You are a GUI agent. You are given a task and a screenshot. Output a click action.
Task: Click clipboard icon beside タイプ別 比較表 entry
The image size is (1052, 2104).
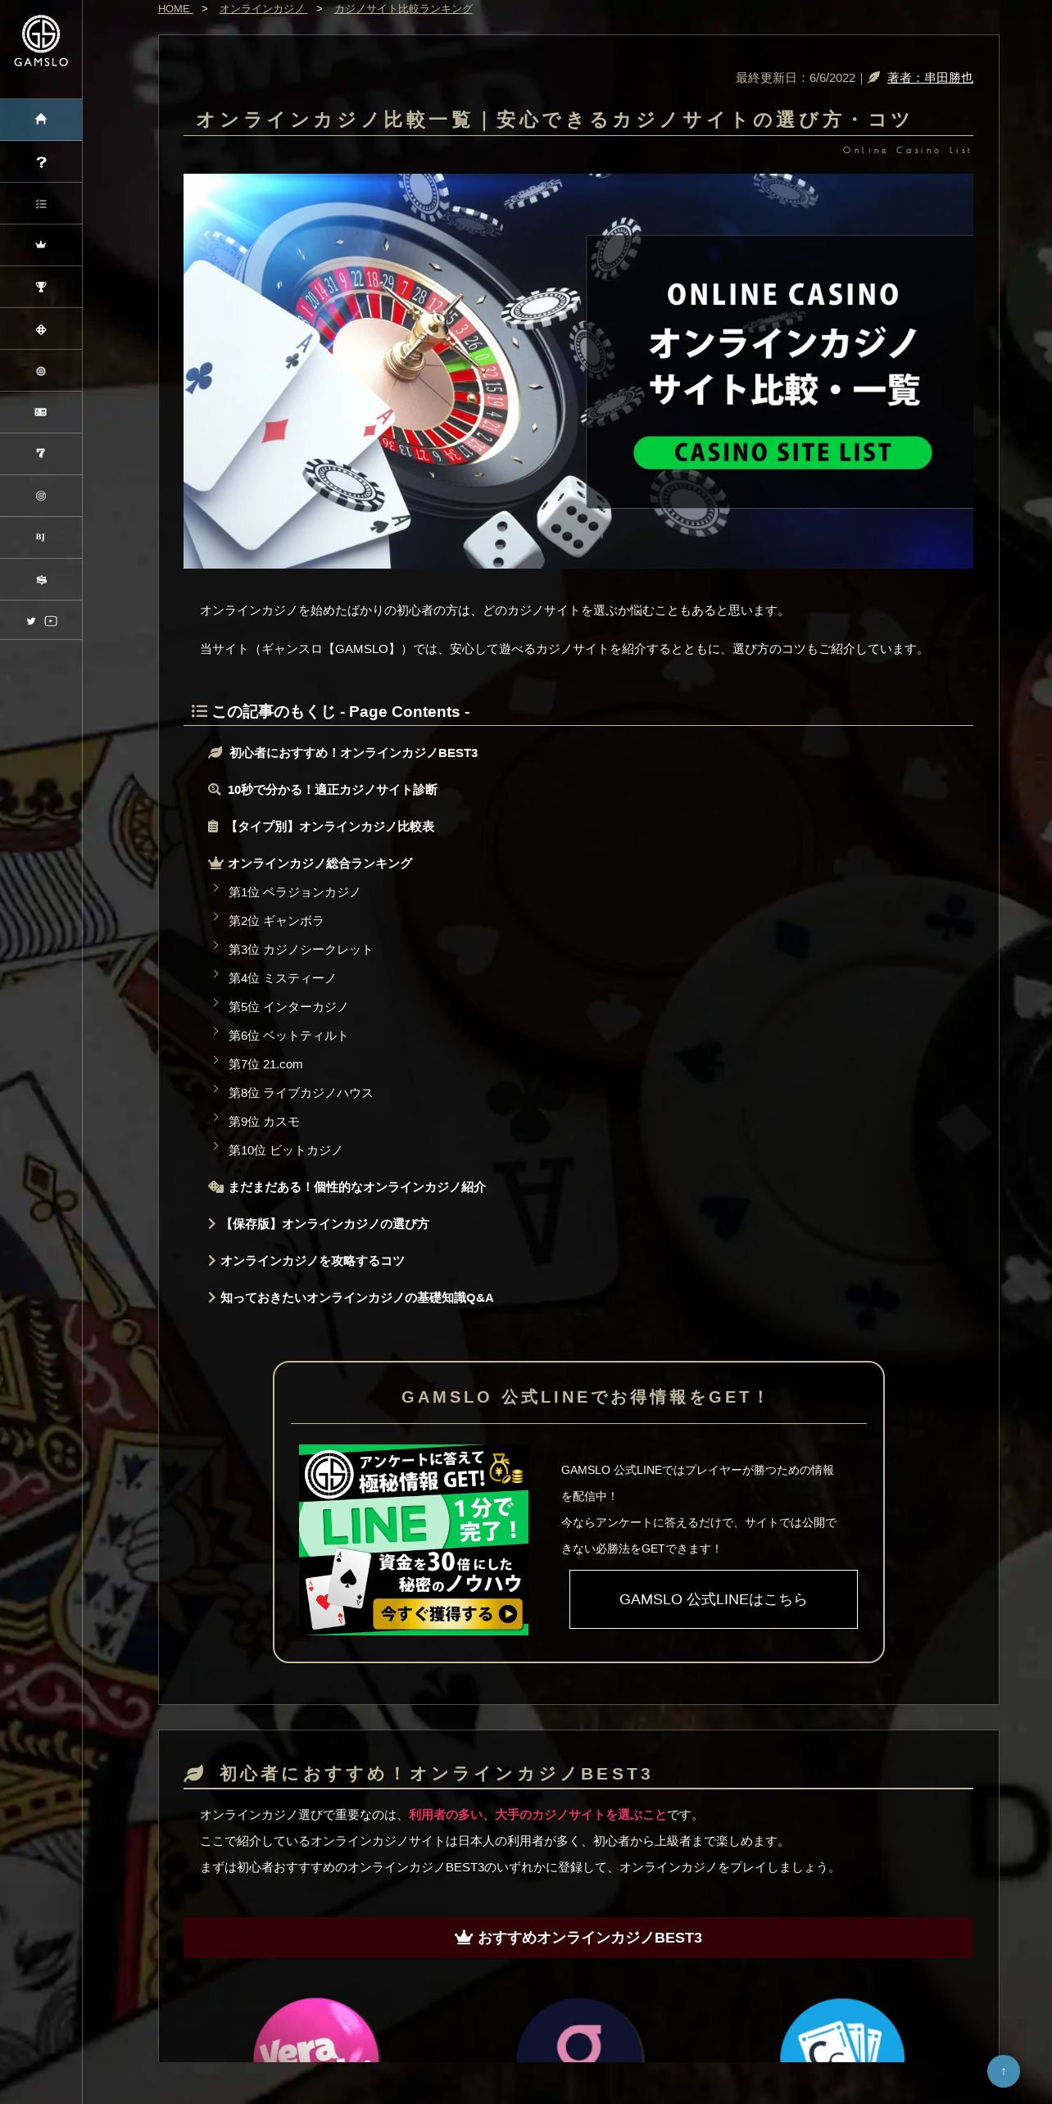point(213,826)
